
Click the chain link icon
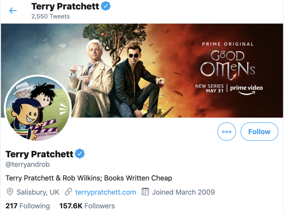69,192
